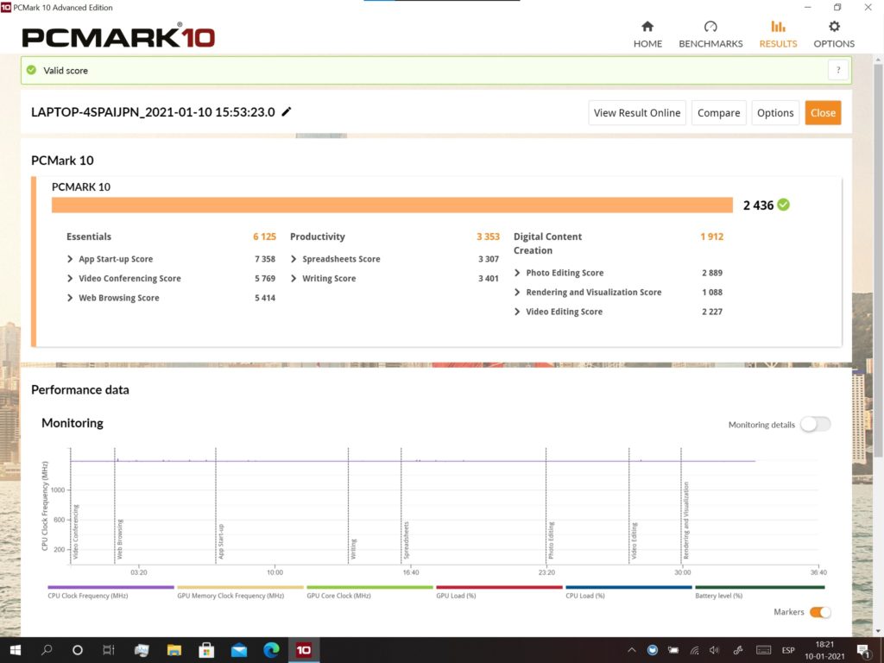Open the Home tab icon
The height and width of the screenshot is (663, 884).
(x=647, y=27)
